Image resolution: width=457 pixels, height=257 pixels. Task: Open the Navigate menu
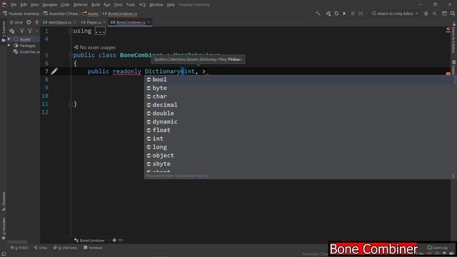click(50, 5)
